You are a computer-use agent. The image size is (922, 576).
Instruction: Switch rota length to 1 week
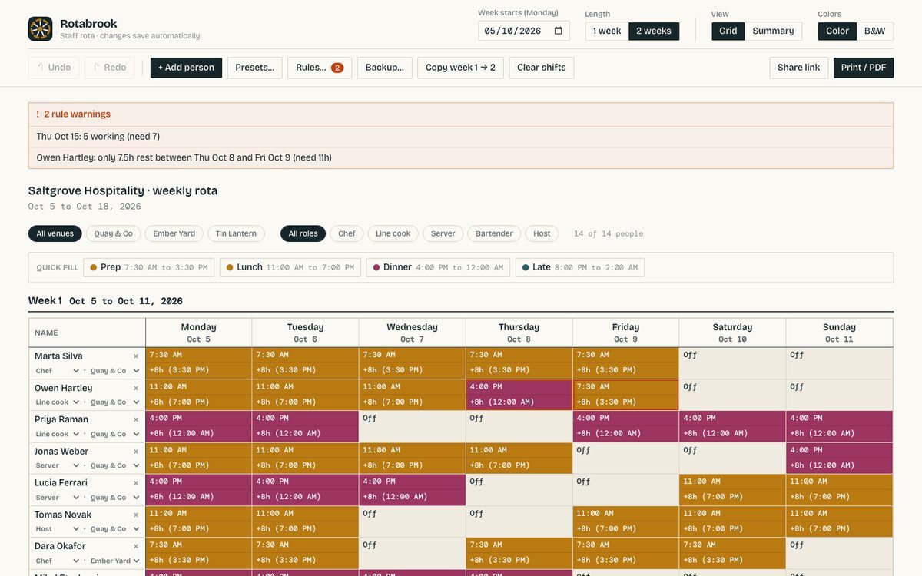[607, 31]
